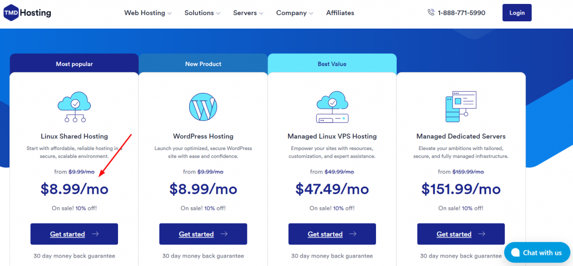This screenshot has height=266, width=573.
Task: Click the Linux Shared Hosting cloud icon
Action: [74, 106]
